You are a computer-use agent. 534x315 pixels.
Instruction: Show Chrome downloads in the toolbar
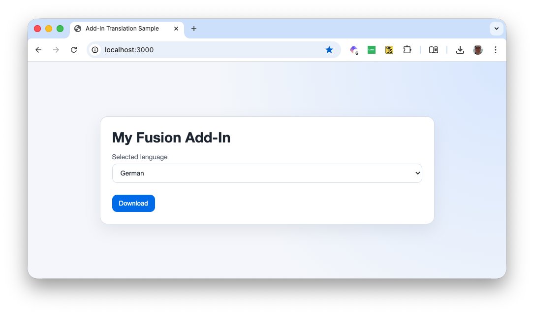tap(460, 50)
